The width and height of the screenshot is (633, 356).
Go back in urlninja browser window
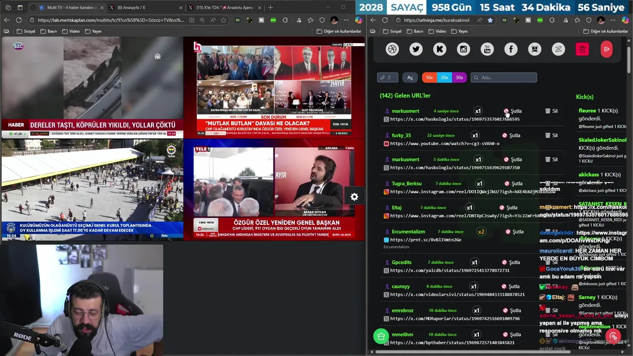[373, 20]
